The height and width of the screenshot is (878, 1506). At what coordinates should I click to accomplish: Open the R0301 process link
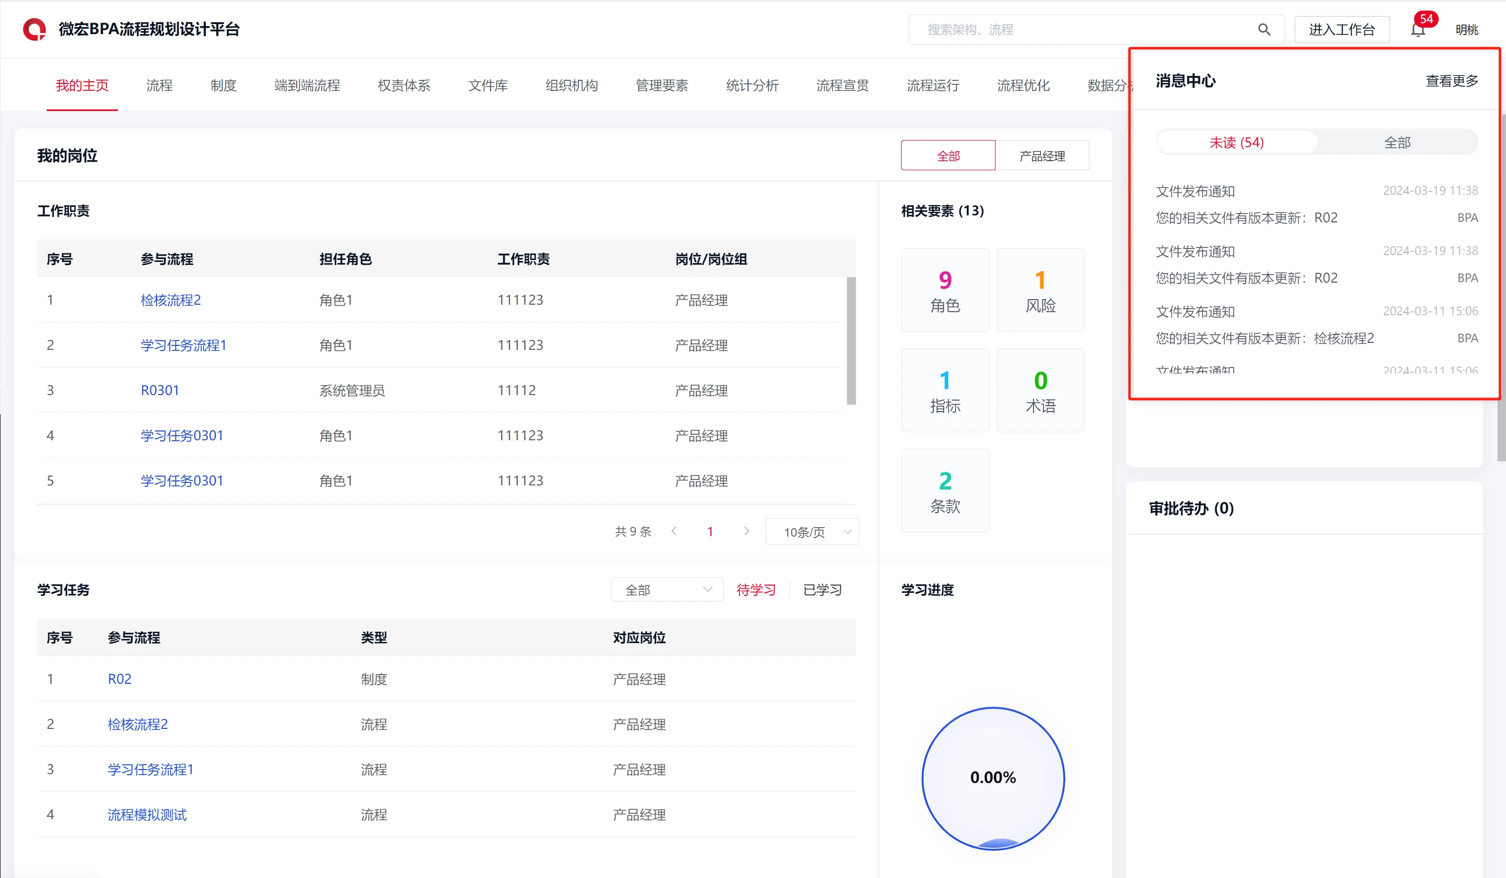point(160,390)
